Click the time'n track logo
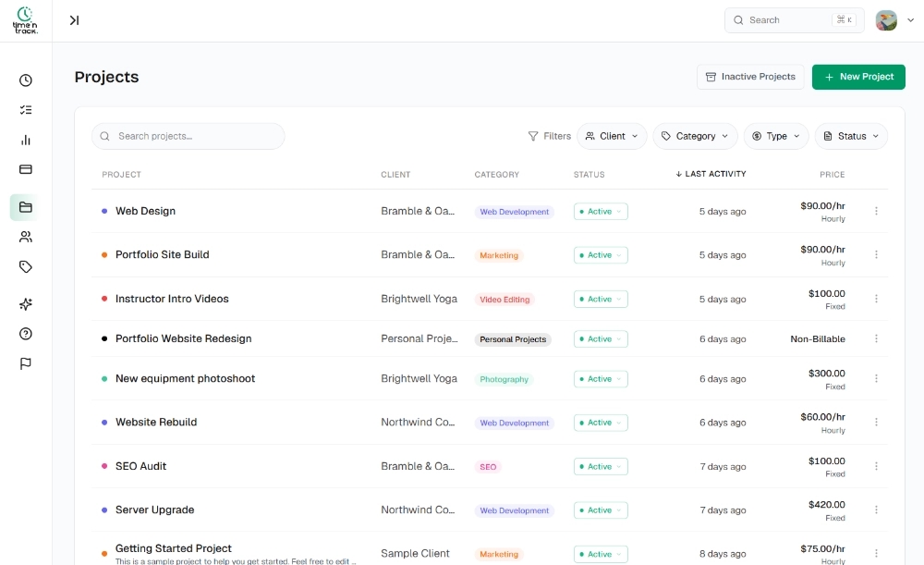 pos(25,20)
